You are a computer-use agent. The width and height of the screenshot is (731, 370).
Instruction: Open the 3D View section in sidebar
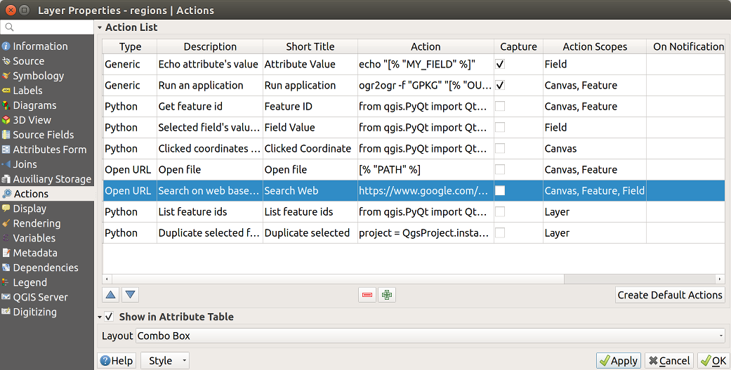(32, 120)
